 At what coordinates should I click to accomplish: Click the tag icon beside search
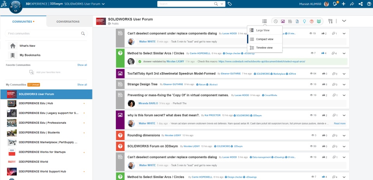pos(230,4)
